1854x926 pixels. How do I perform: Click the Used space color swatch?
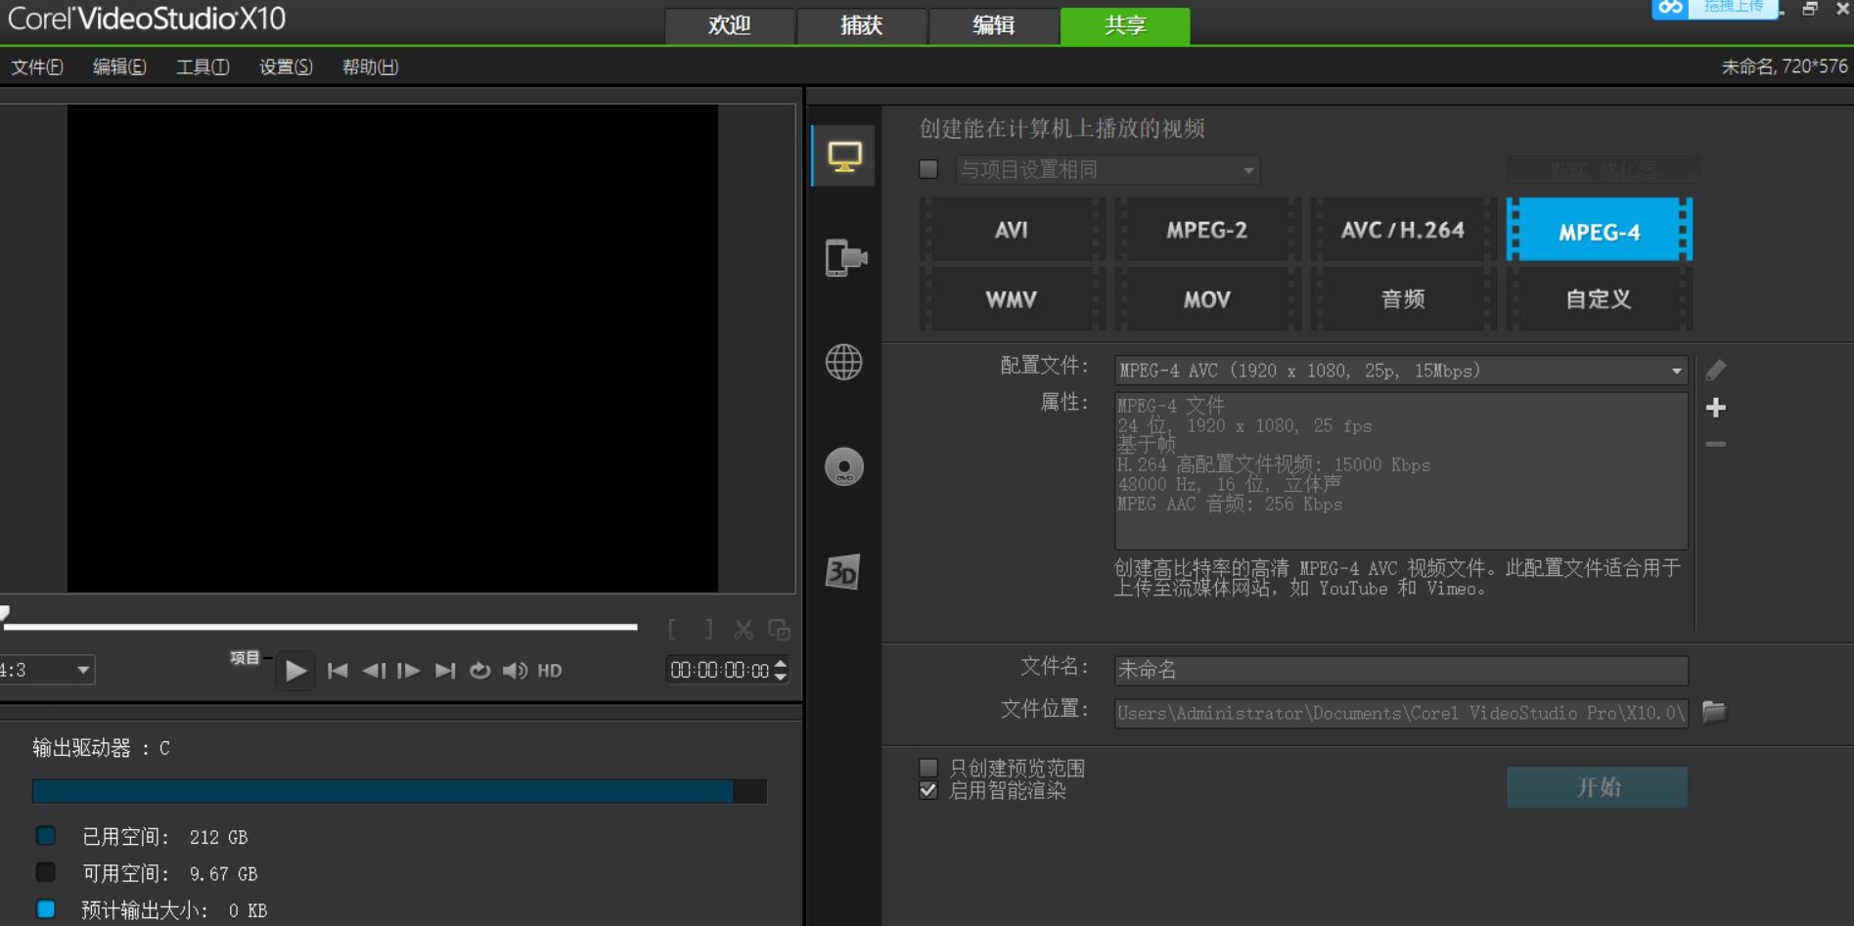[x=45, y=835]
